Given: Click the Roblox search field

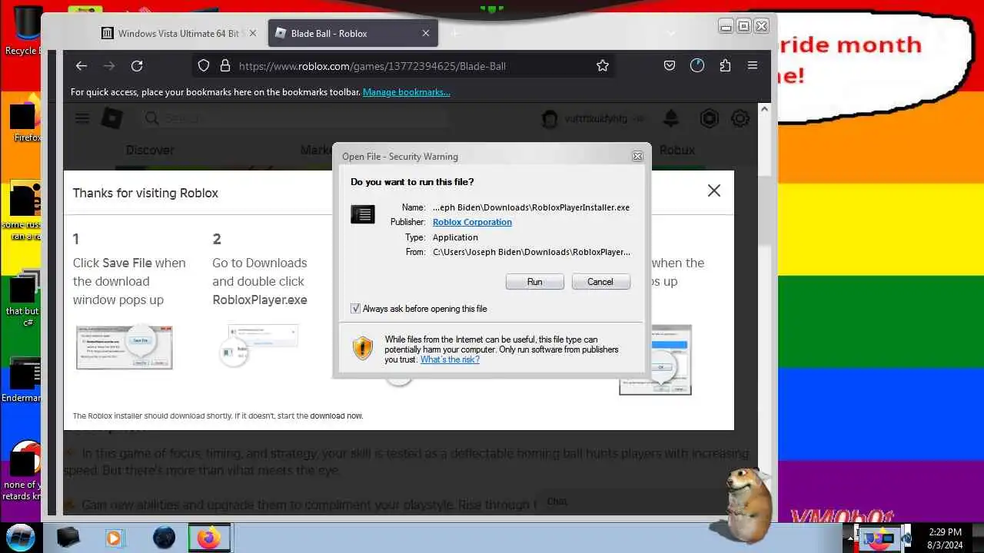Looking at the screenshot, I should [296, 118].
